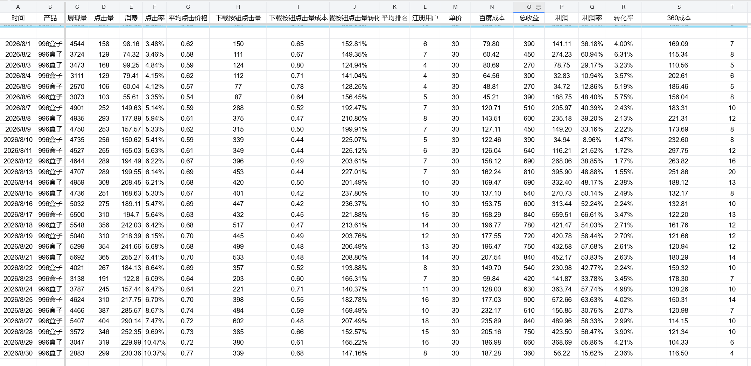Select column S header letter
The height and width of the screenshot is (366, 751).
[679, 7]
